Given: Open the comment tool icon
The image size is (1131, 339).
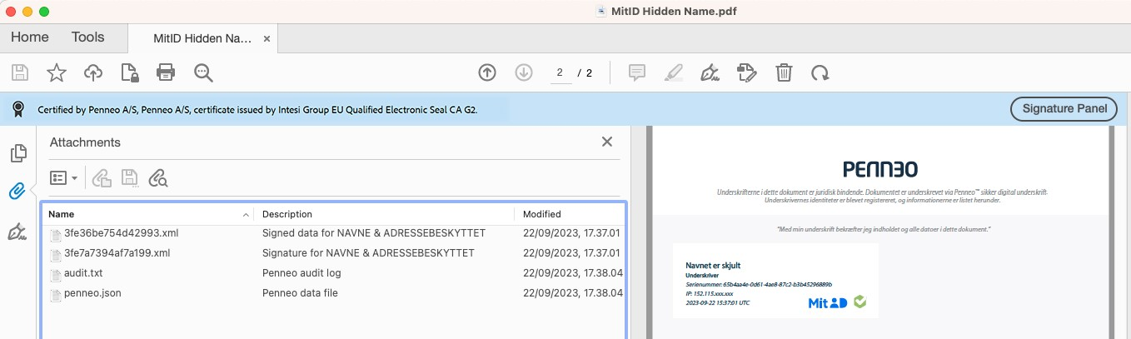Looking at the screenshot, I should [637, 72].
